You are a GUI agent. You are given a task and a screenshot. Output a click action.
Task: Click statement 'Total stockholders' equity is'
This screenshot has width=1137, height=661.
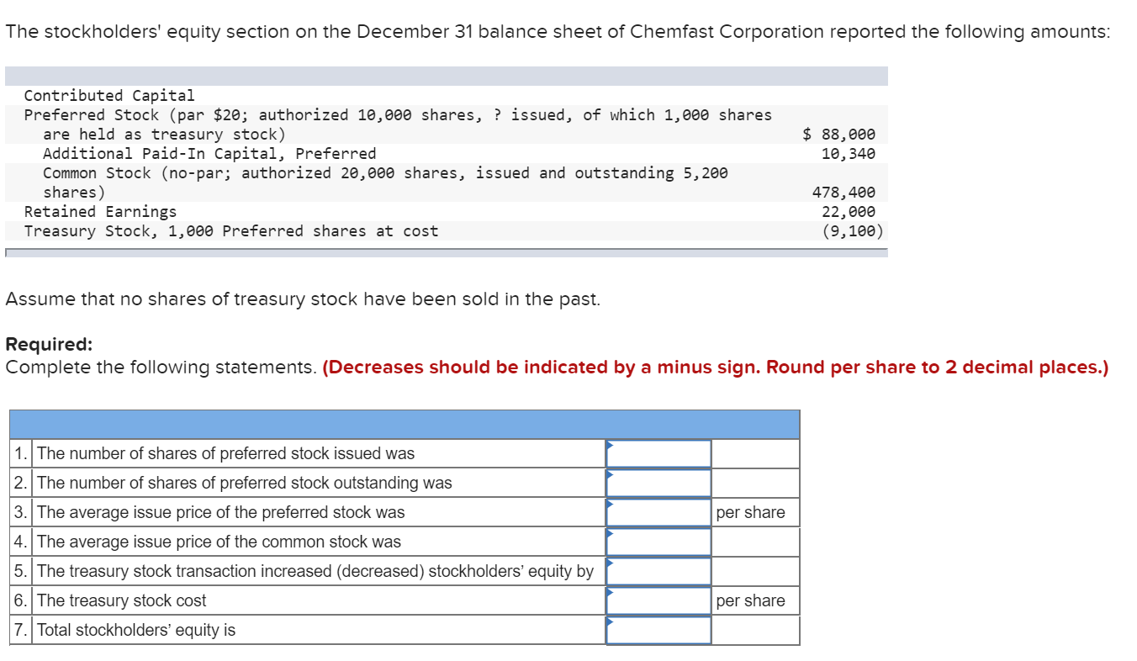136,630
